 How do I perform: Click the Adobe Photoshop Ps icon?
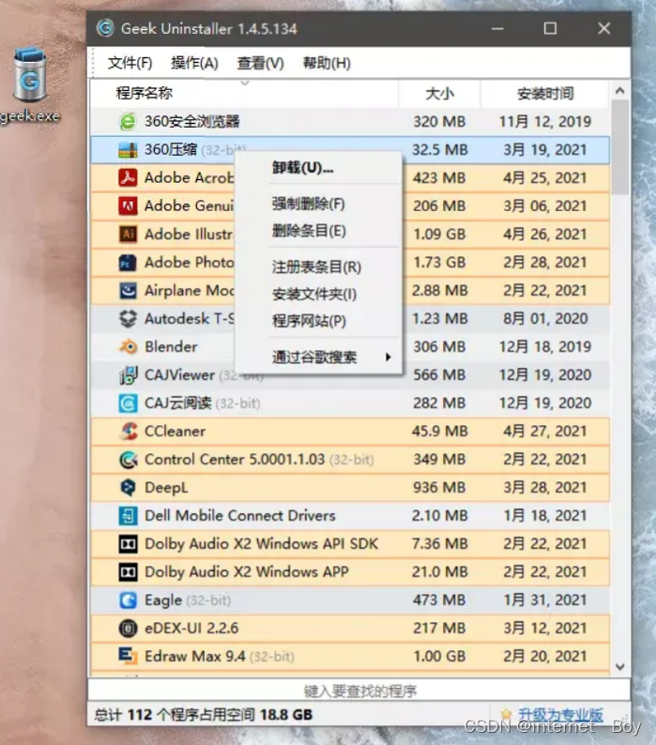128,263
